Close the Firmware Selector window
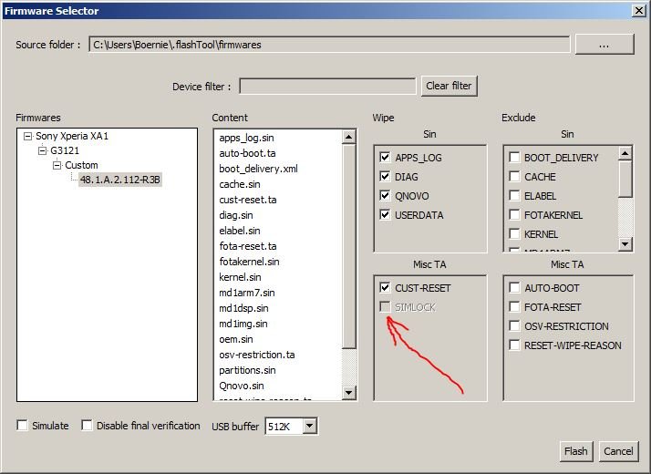This screenshot has width=651, height=474. pos(638,10)
